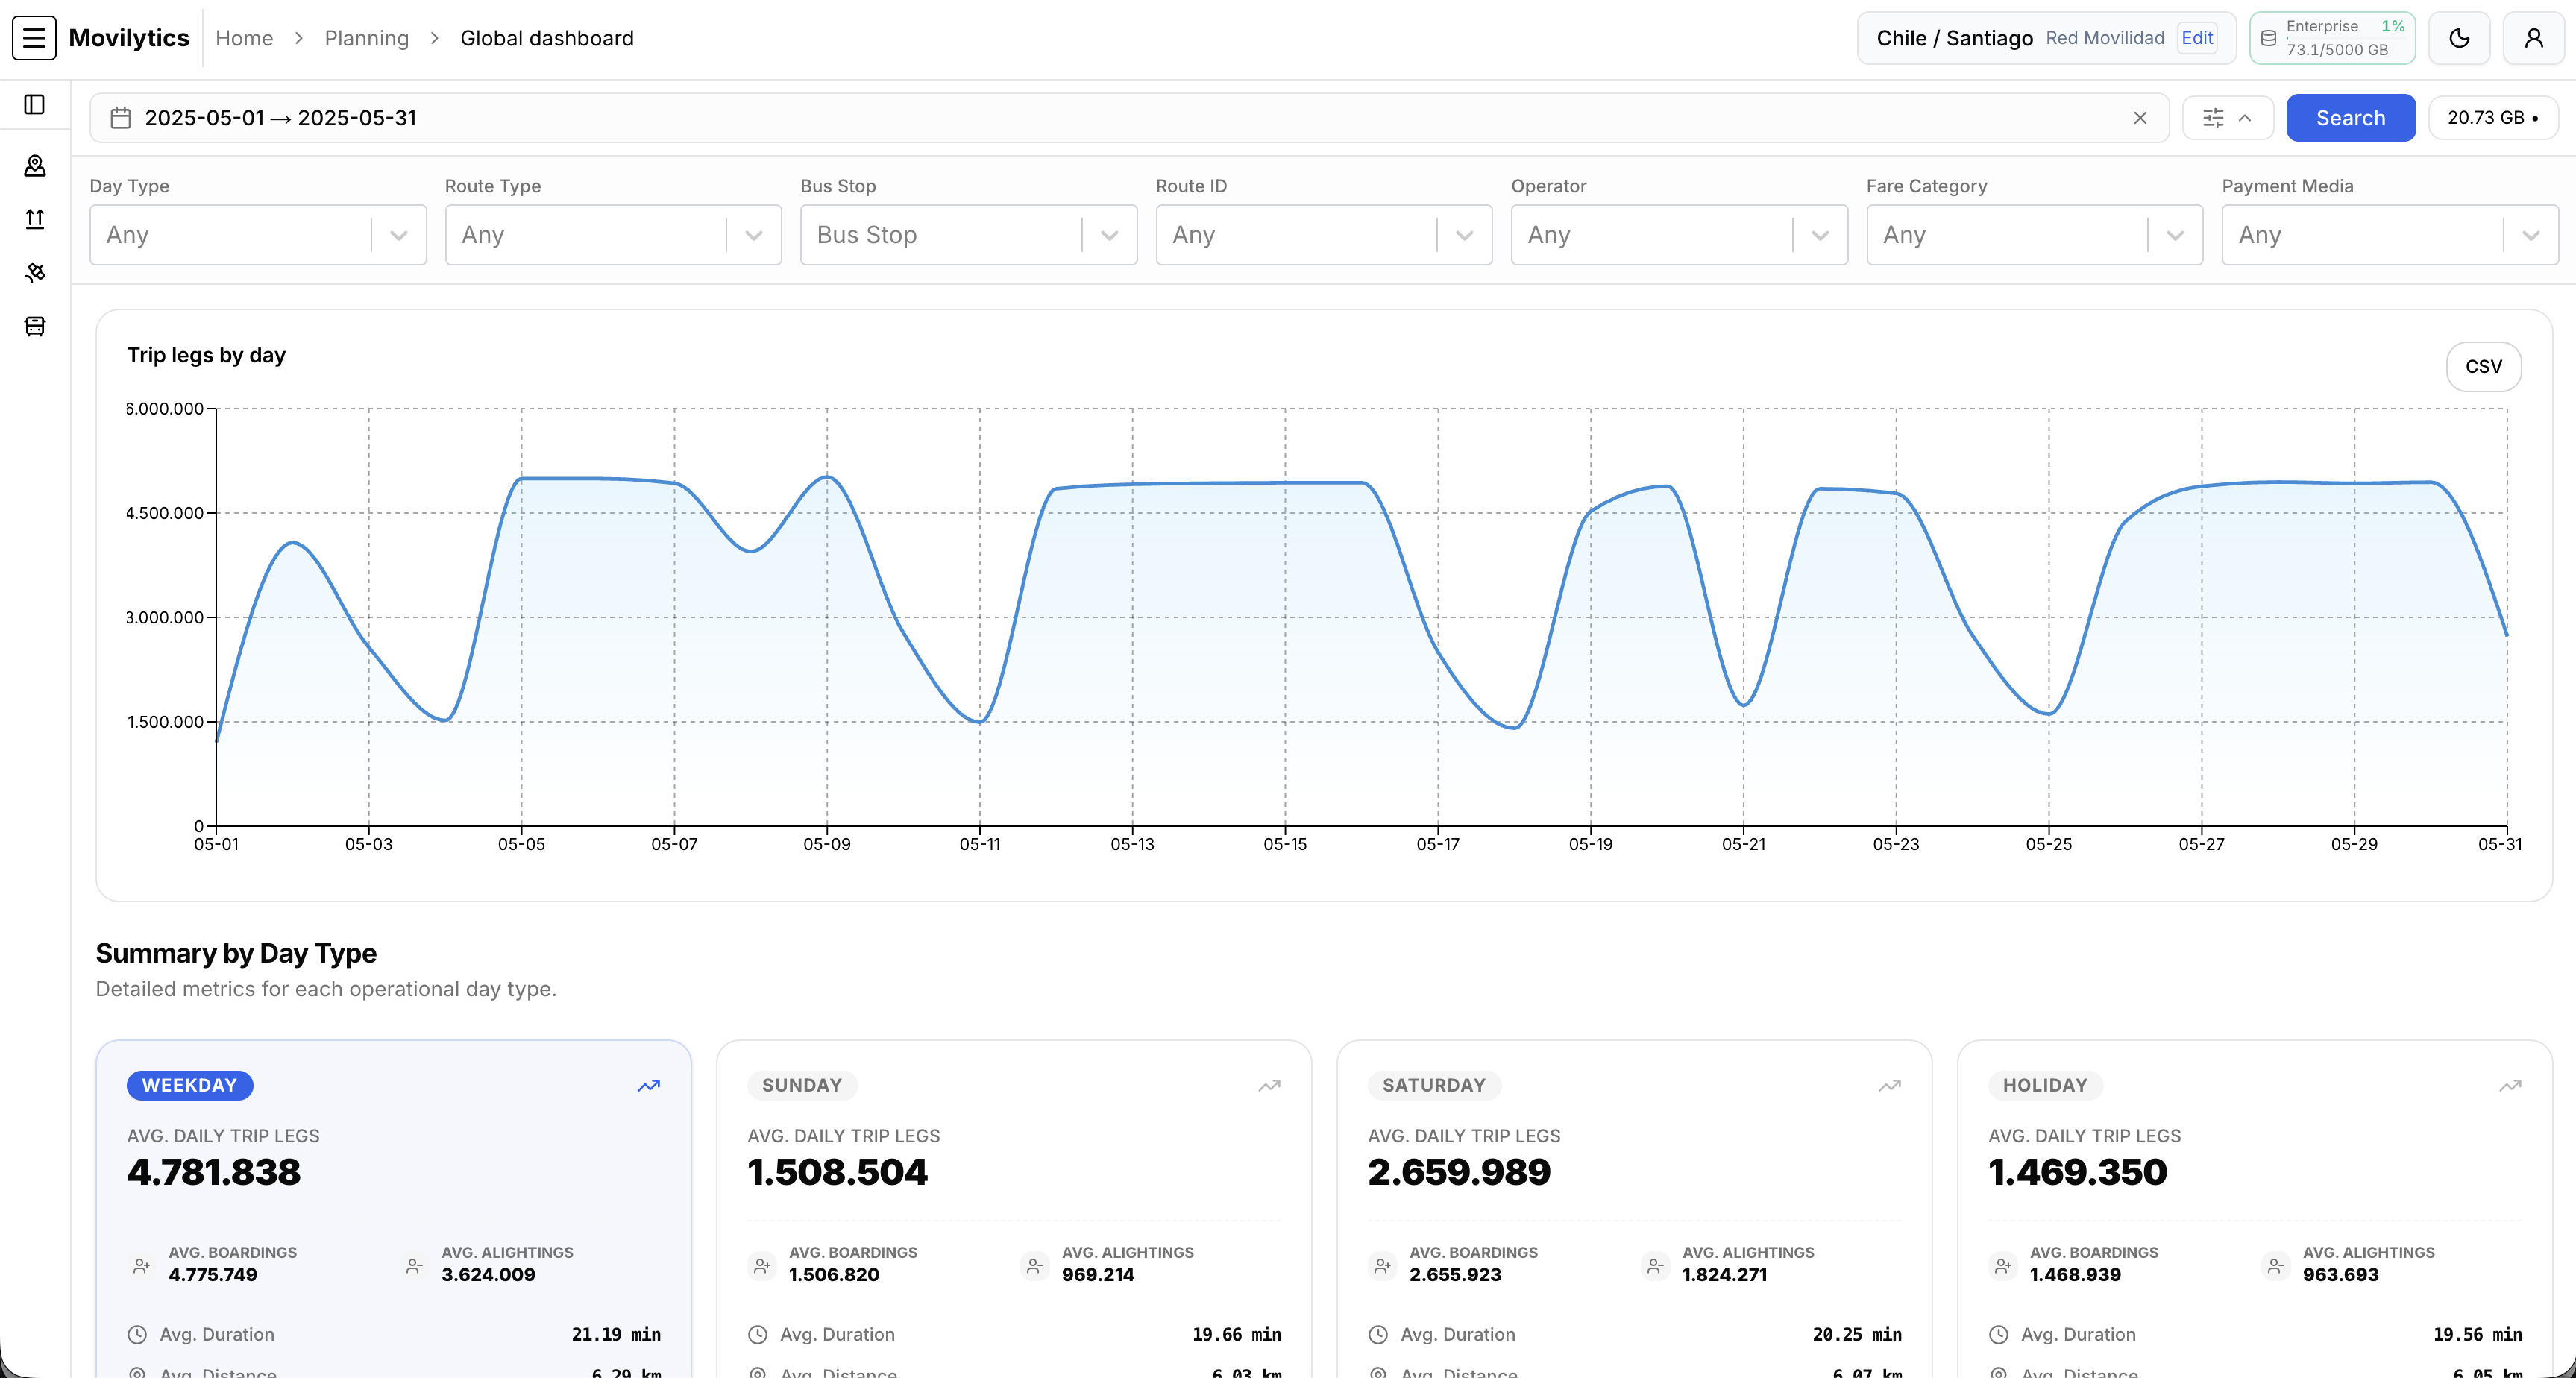Click Weekday Avg. Duration clock icon
Viewport: 2576px width, 1378px height.
(137, 1335)
